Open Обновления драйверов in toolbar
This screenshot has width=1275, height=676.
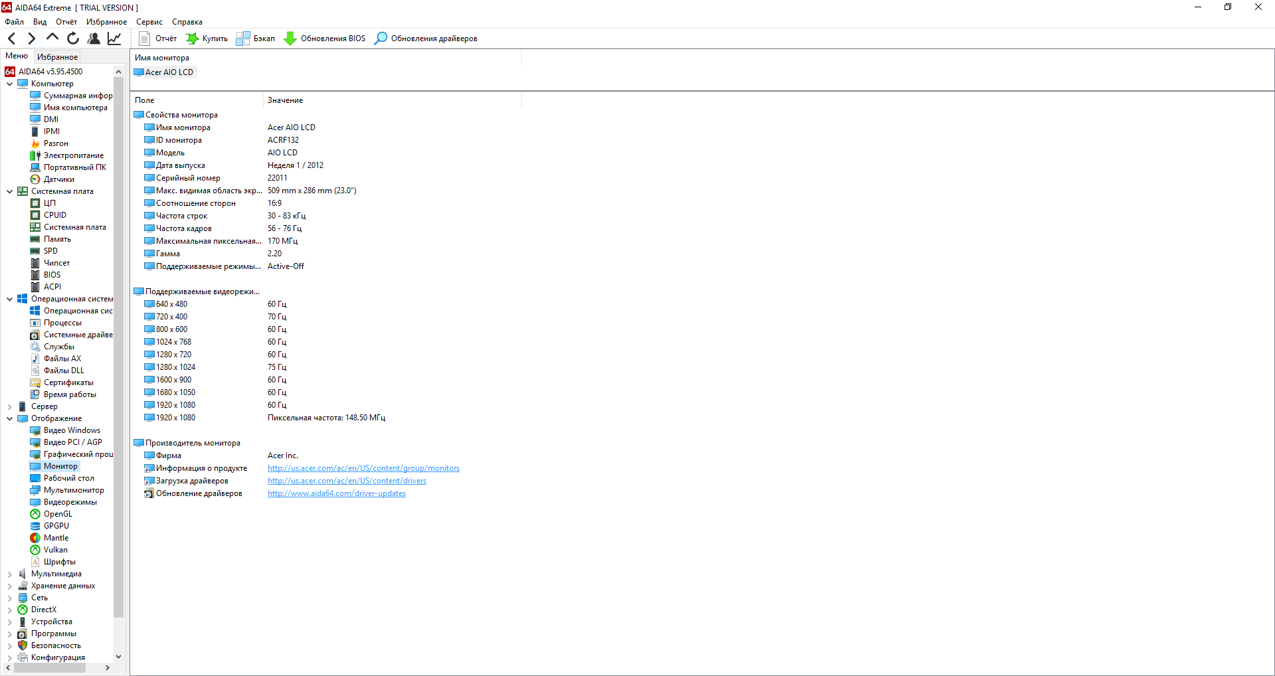(426, 39)
